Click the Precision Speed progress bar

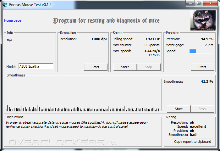coord(201,51)
